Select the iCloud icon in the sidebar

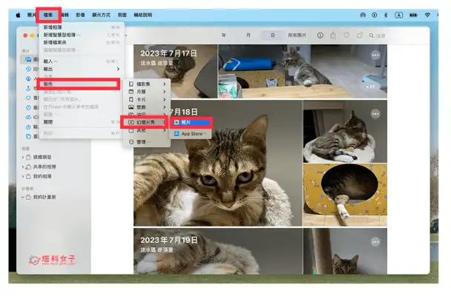28,117
